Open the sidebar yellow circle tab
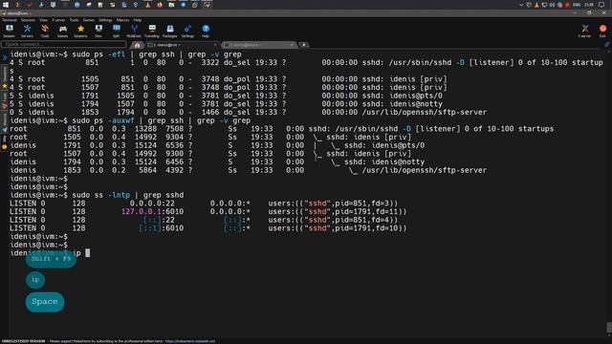This screenshot has height=344, width=612. (5, 147)
